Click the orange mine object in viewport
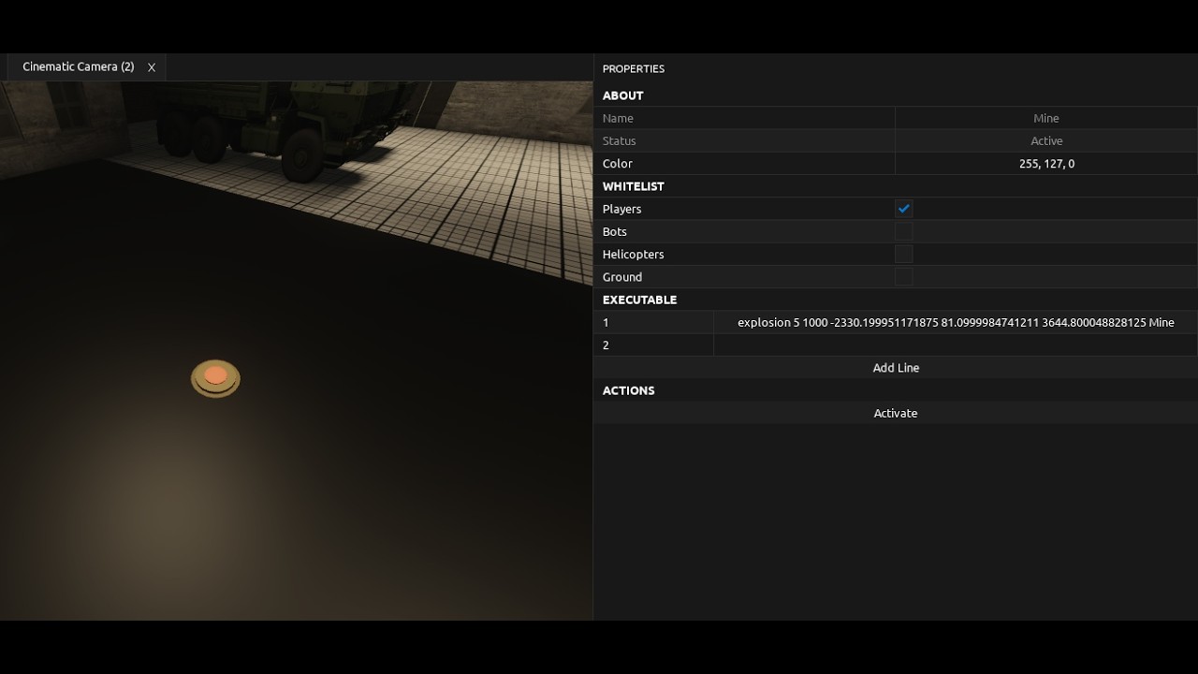Image resolution: width=1198 pixels, height=674 pixels. click(x=215, y=378)
